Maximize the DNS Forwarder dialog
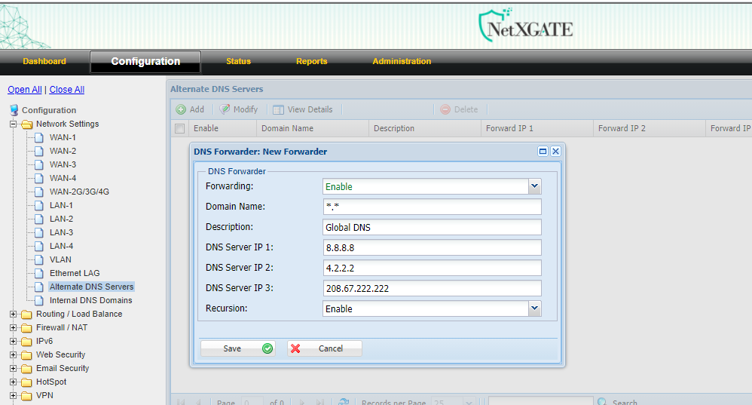The image size is (752, 405). pos(543,152)
